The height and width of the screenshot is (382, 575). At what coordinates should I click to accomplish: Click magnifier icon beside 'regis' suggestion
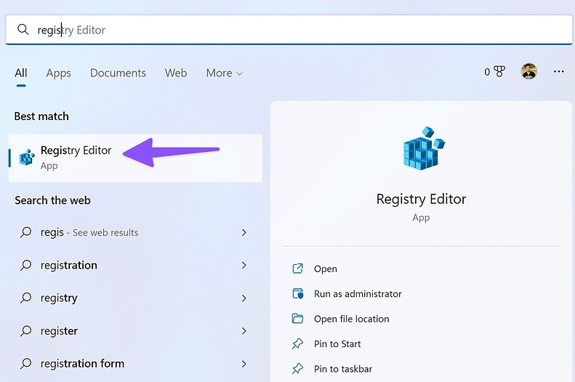[x=25, y=232]
